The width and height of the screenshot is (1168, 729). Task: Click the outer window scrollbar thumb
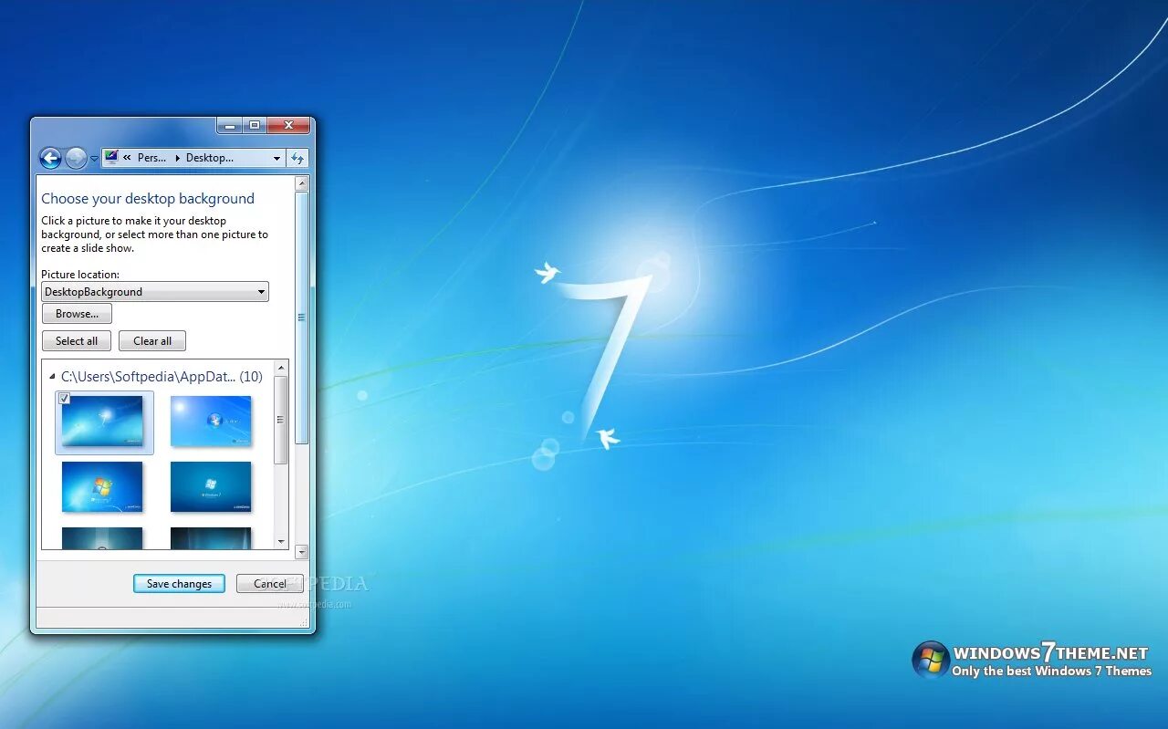302,318
